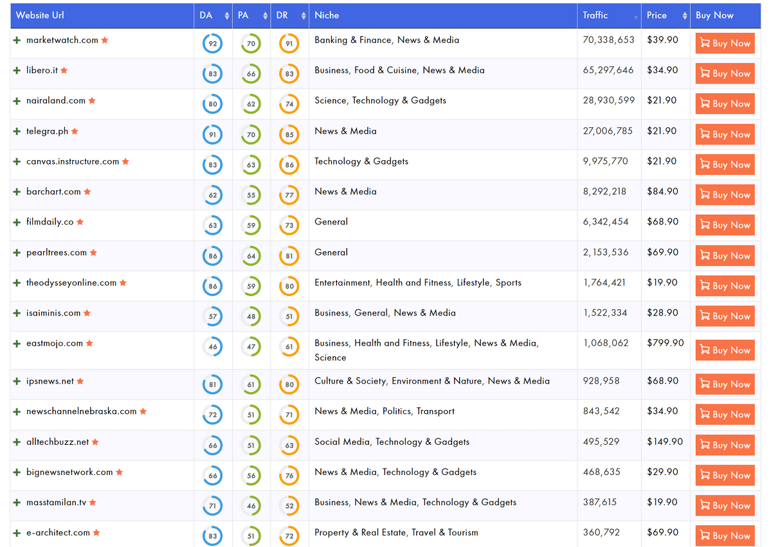Click the star beside theodysseyonline.com
The height and width of the screenshot is (547, 771).
coord(123,283)
